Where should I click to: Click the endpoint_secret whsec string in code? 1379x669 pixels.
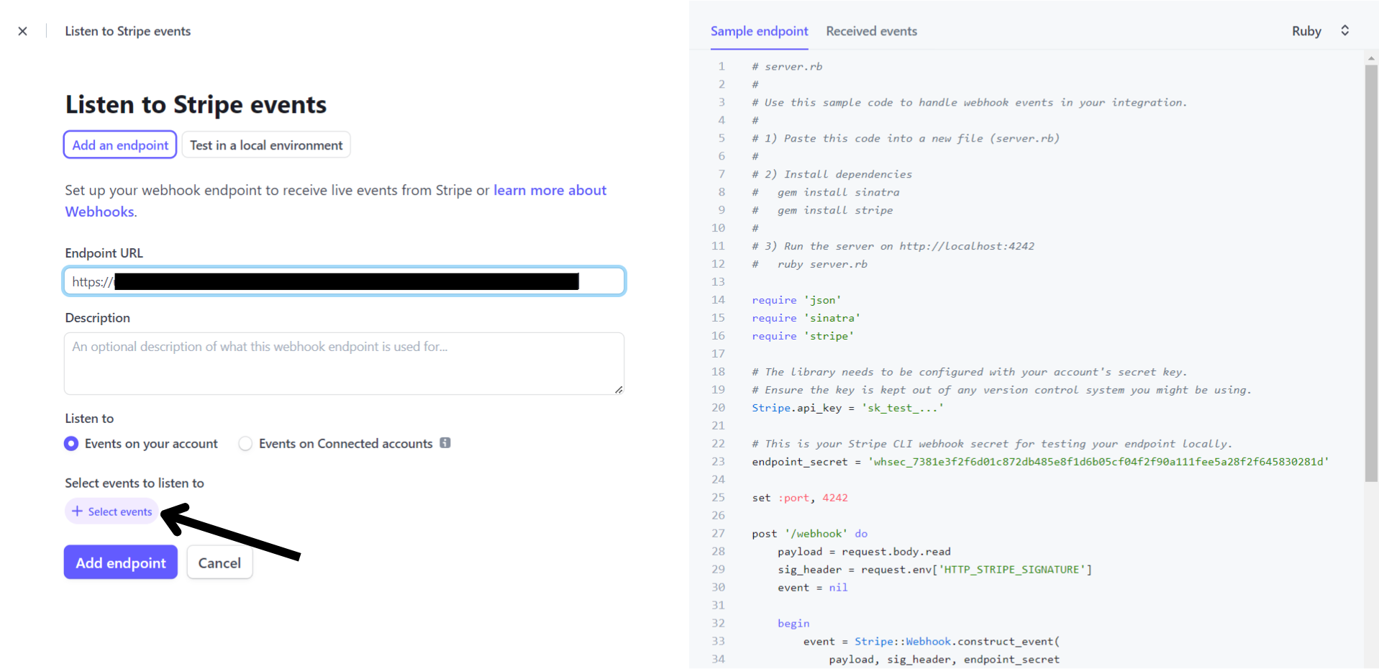click(x=1098, y=462)
